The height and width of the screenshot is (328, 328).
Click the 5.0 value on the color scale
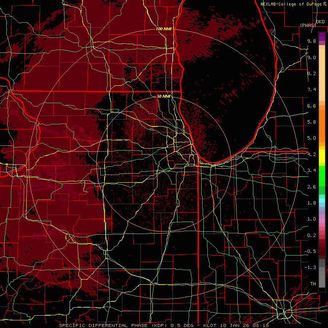coord(312,138)
